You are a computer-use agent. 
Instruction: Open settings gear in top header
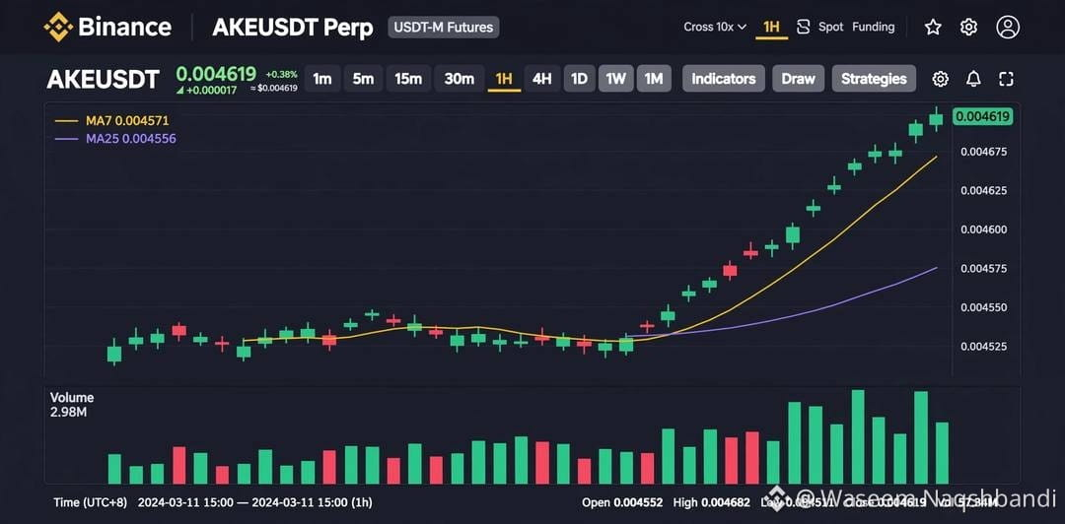[968, 28]
